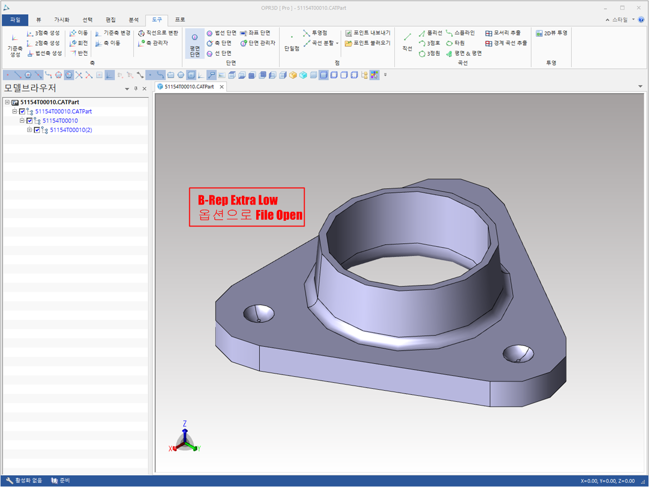Image resolution: width=649 pixels, height=487 pixels.
Task: Open the 모델브라우저 panel options dropdown arrow
Action: click(x=127, y=89)
